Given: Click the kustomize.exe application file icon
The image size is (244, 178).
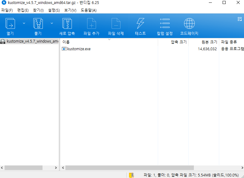Looking at the screenshot, I should (64, 49).
